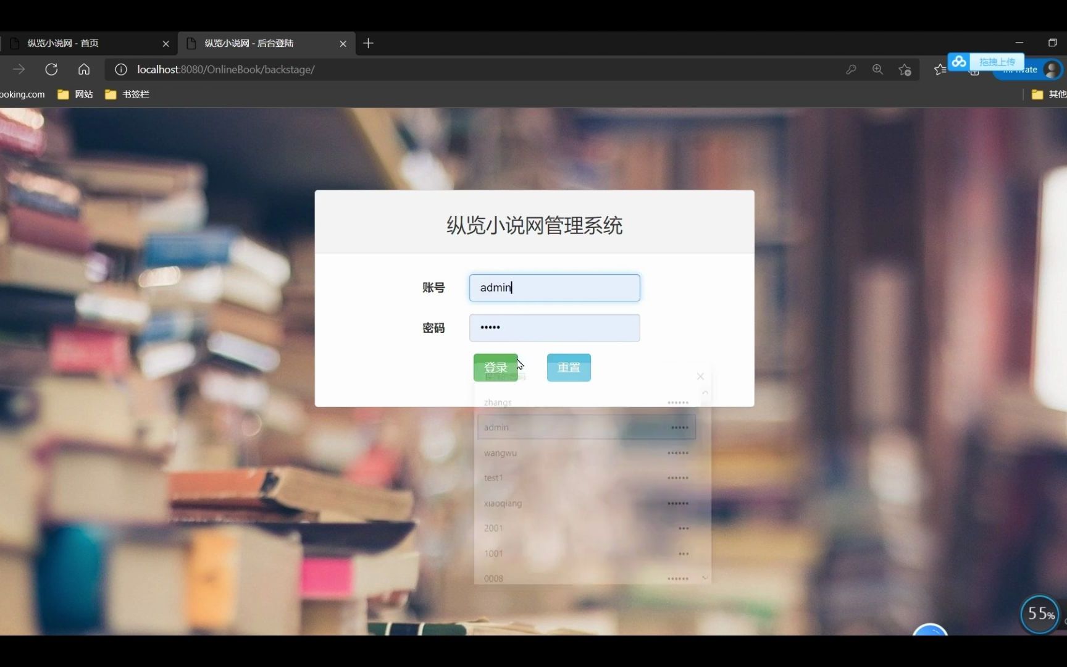Click the 重置 reset button
The width and height of the screenshot is (1067, 667).
click(568, 367)
